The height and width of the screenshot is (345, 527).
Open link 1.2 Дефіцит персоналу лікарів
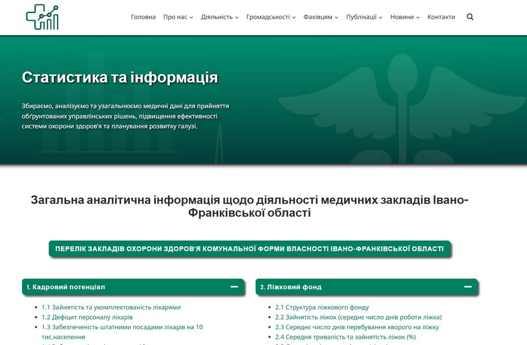coord(87,317)
